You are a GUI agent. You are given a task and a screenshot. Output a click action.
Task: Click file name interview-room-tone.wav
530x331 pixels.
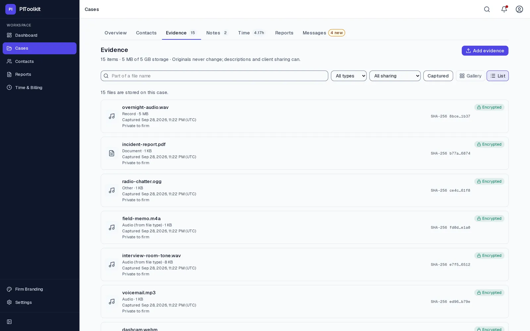click(151, 256)
